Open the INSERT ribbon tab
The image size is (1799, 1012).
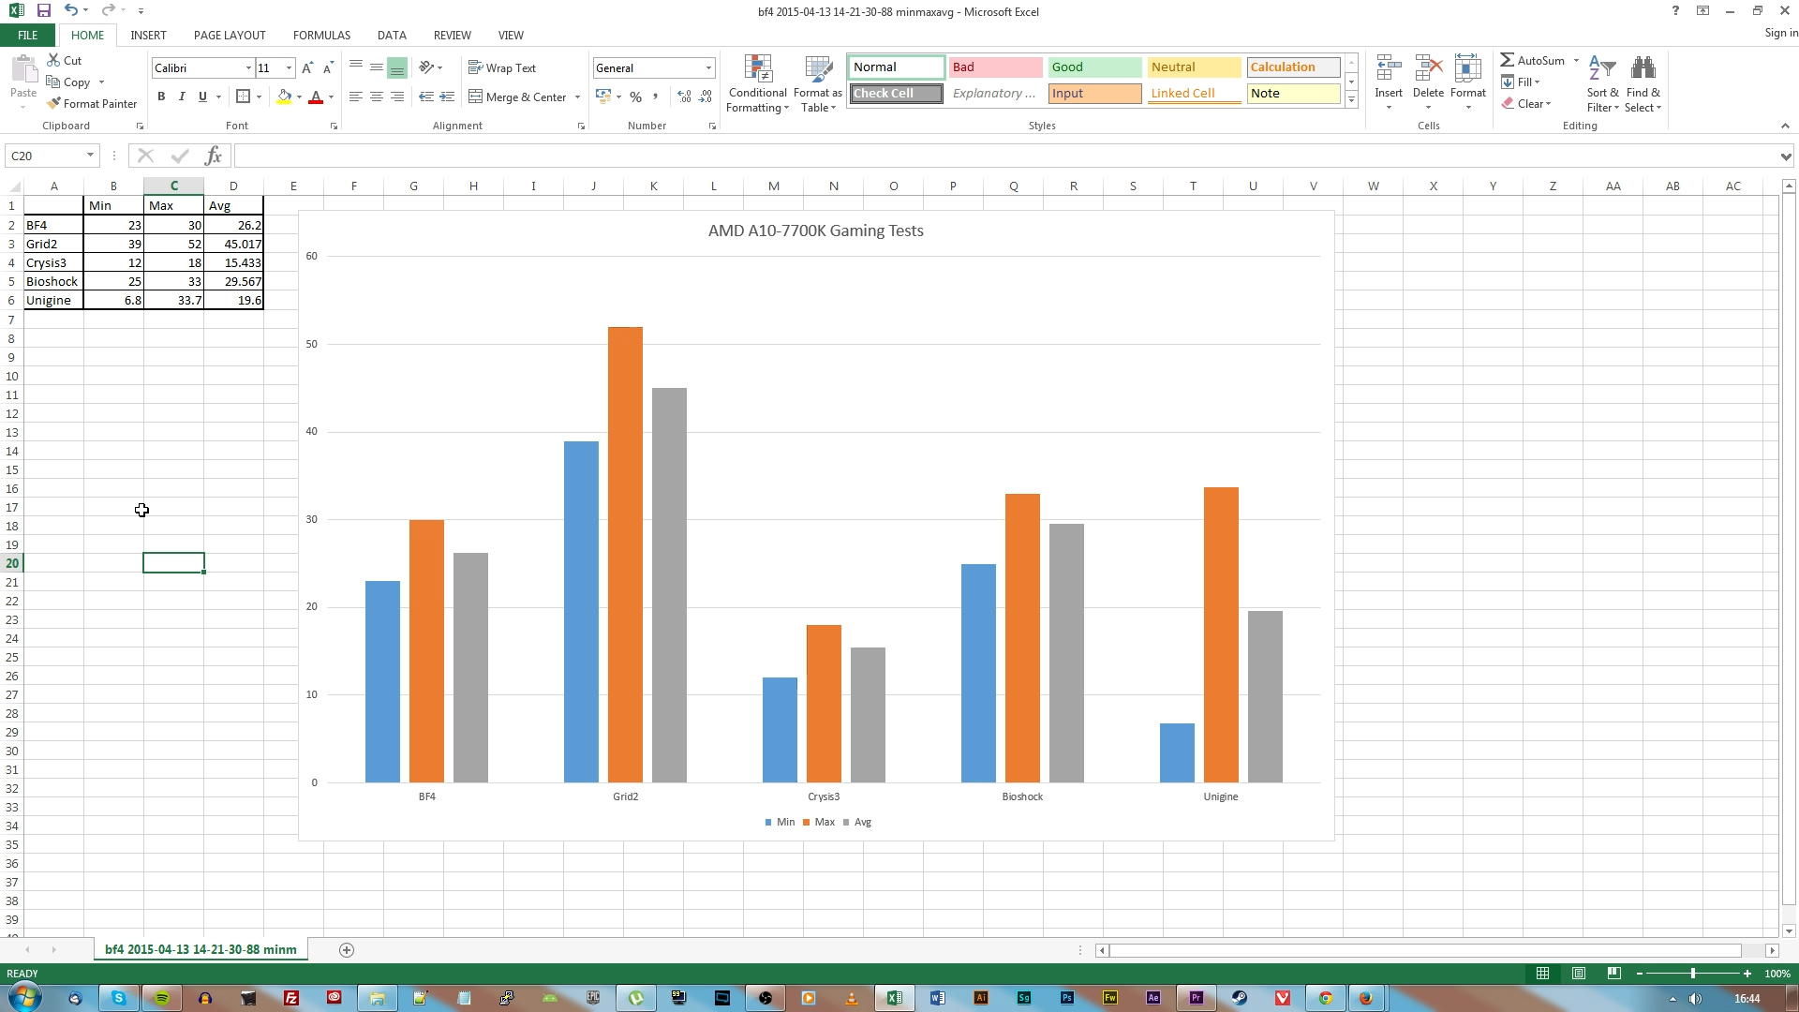pyautogui.click(x=148, y=35)
